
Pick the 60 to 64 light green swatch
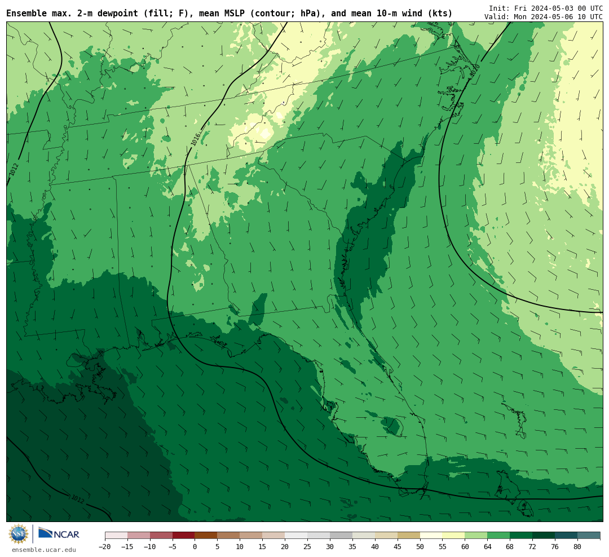click(476, 535)
